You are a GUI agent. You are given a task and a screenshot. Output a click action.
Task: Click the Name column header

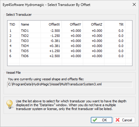pos(30,24)
